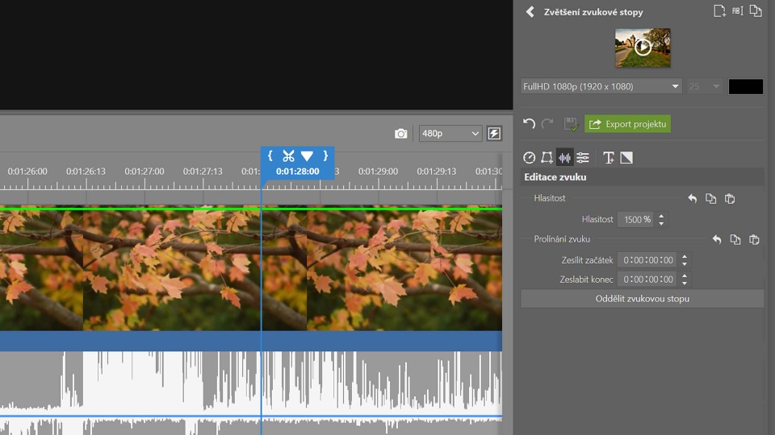775x435 pixels.
Task: Click the add text tool icon
Action: click(x=609, y=158)
